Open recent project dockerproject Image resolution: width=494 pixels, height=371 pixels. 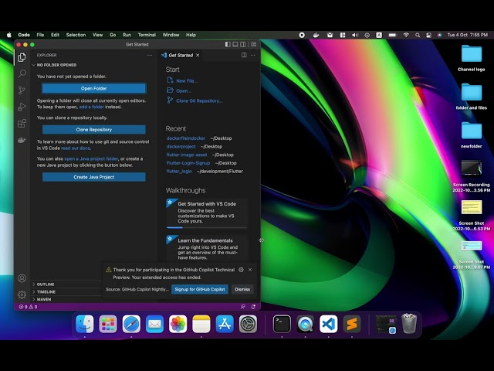tap(181, 147)
